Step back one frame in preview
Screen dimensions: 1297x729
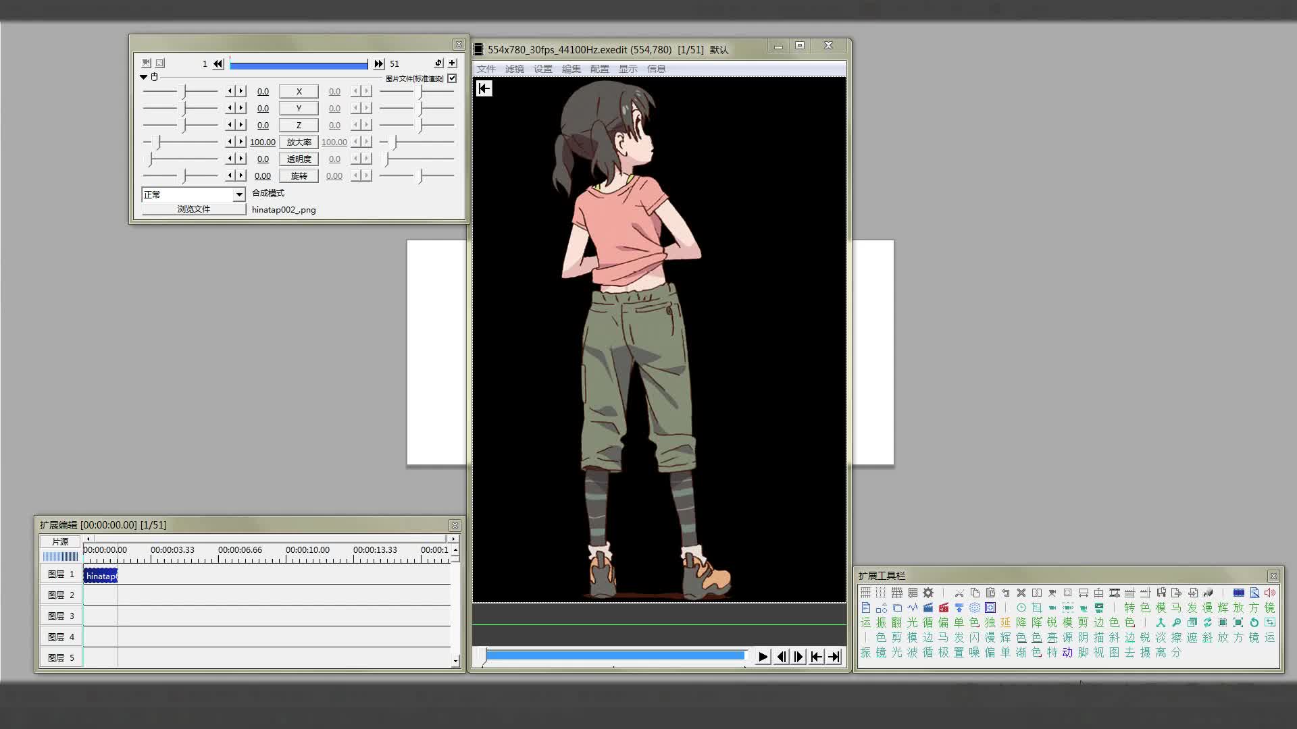[781, 657]
